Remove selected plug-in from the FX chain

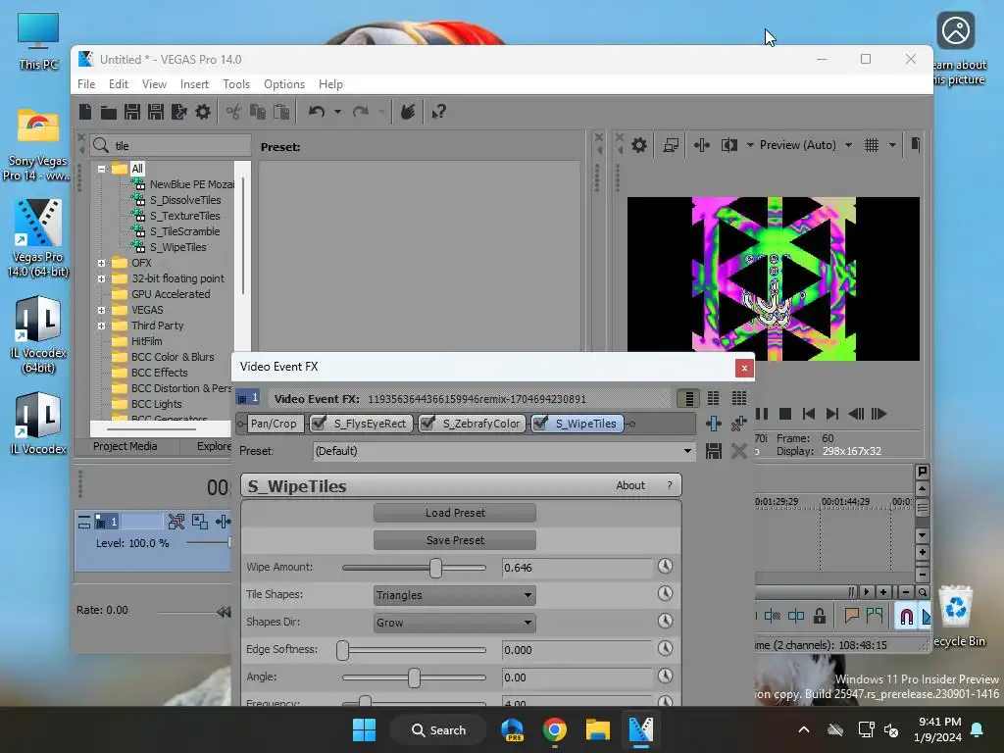point(739,424)
